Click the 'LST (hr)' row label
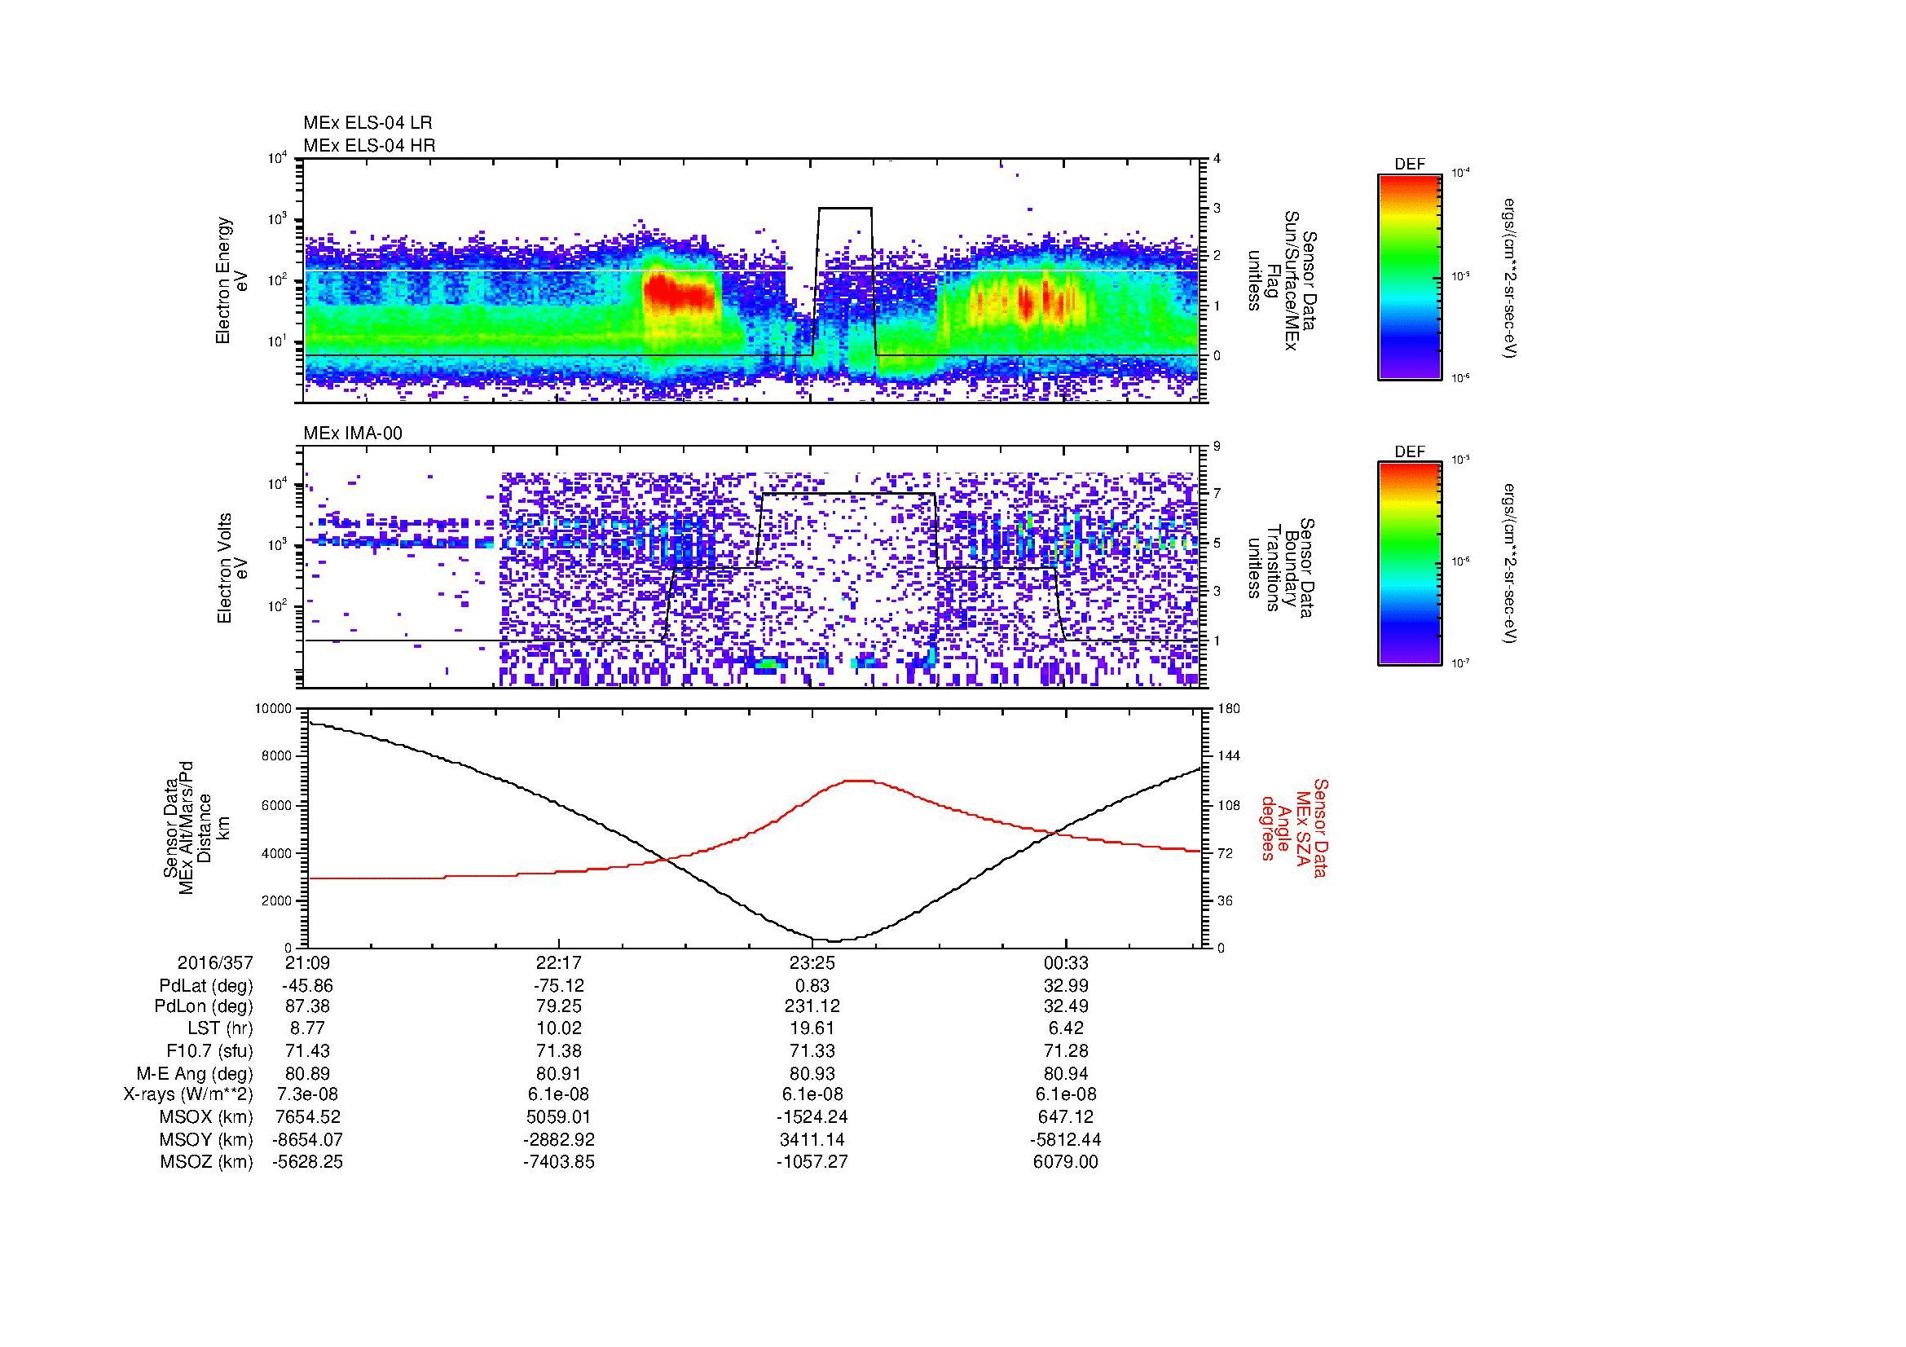Screen dimensions: 1906x1347 tap(220, 1029)
